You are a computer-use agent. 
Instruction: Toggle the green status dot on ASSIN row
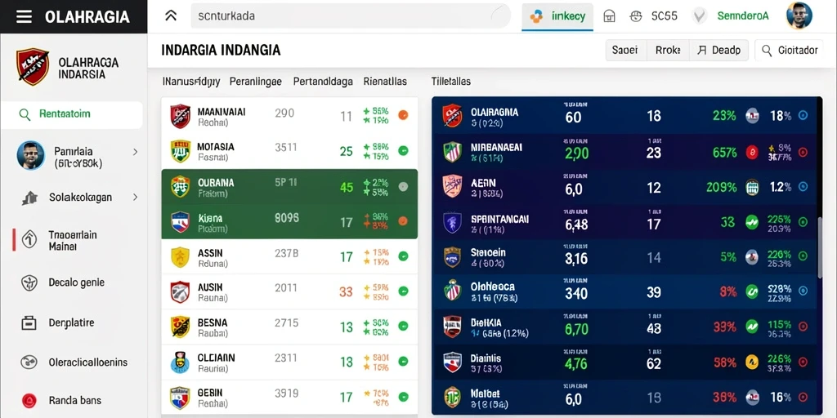click(404, 256)
